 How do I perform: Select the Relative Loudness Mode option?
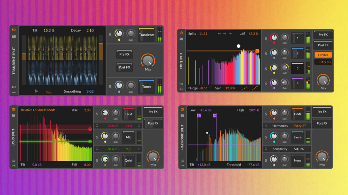[x=38, y=110]
